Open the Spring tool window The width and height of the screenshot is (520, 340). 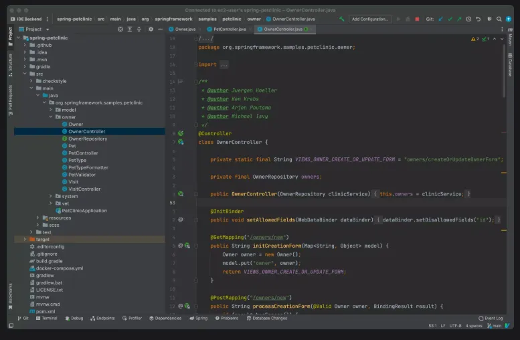198,319
